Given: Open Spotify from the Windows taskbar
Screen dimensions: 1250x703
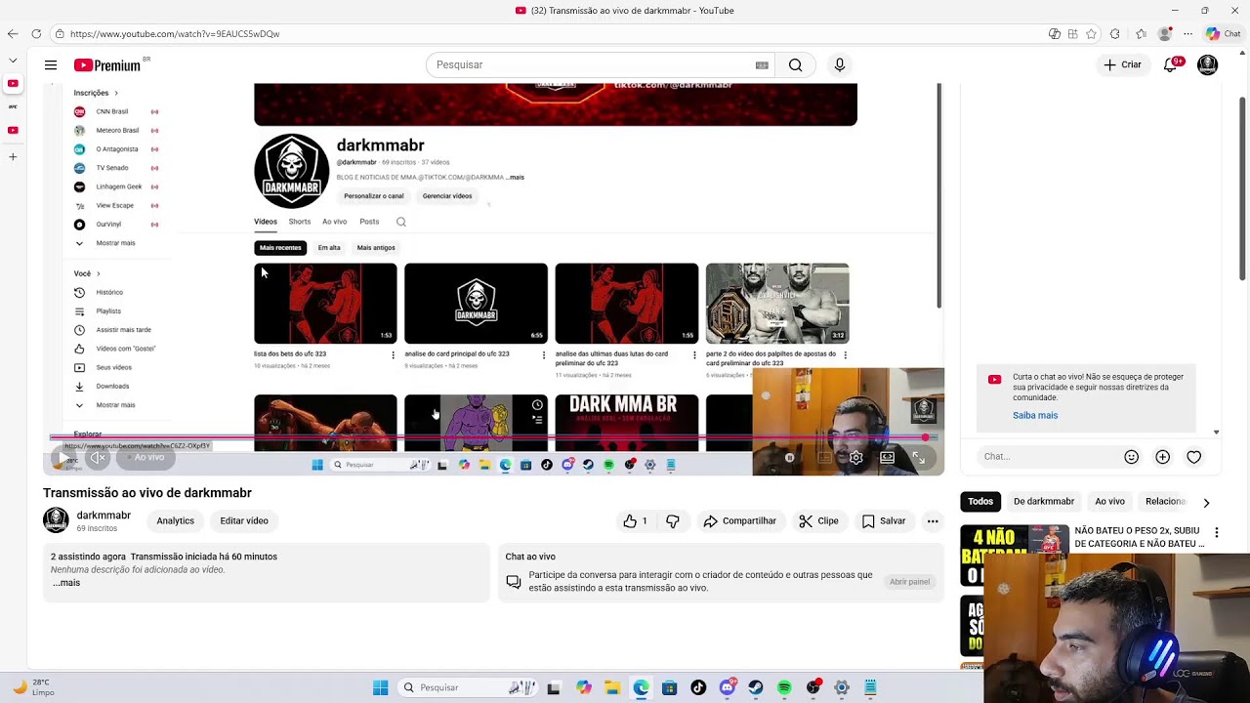Looking at the screenshot, I should coord(784,688).
